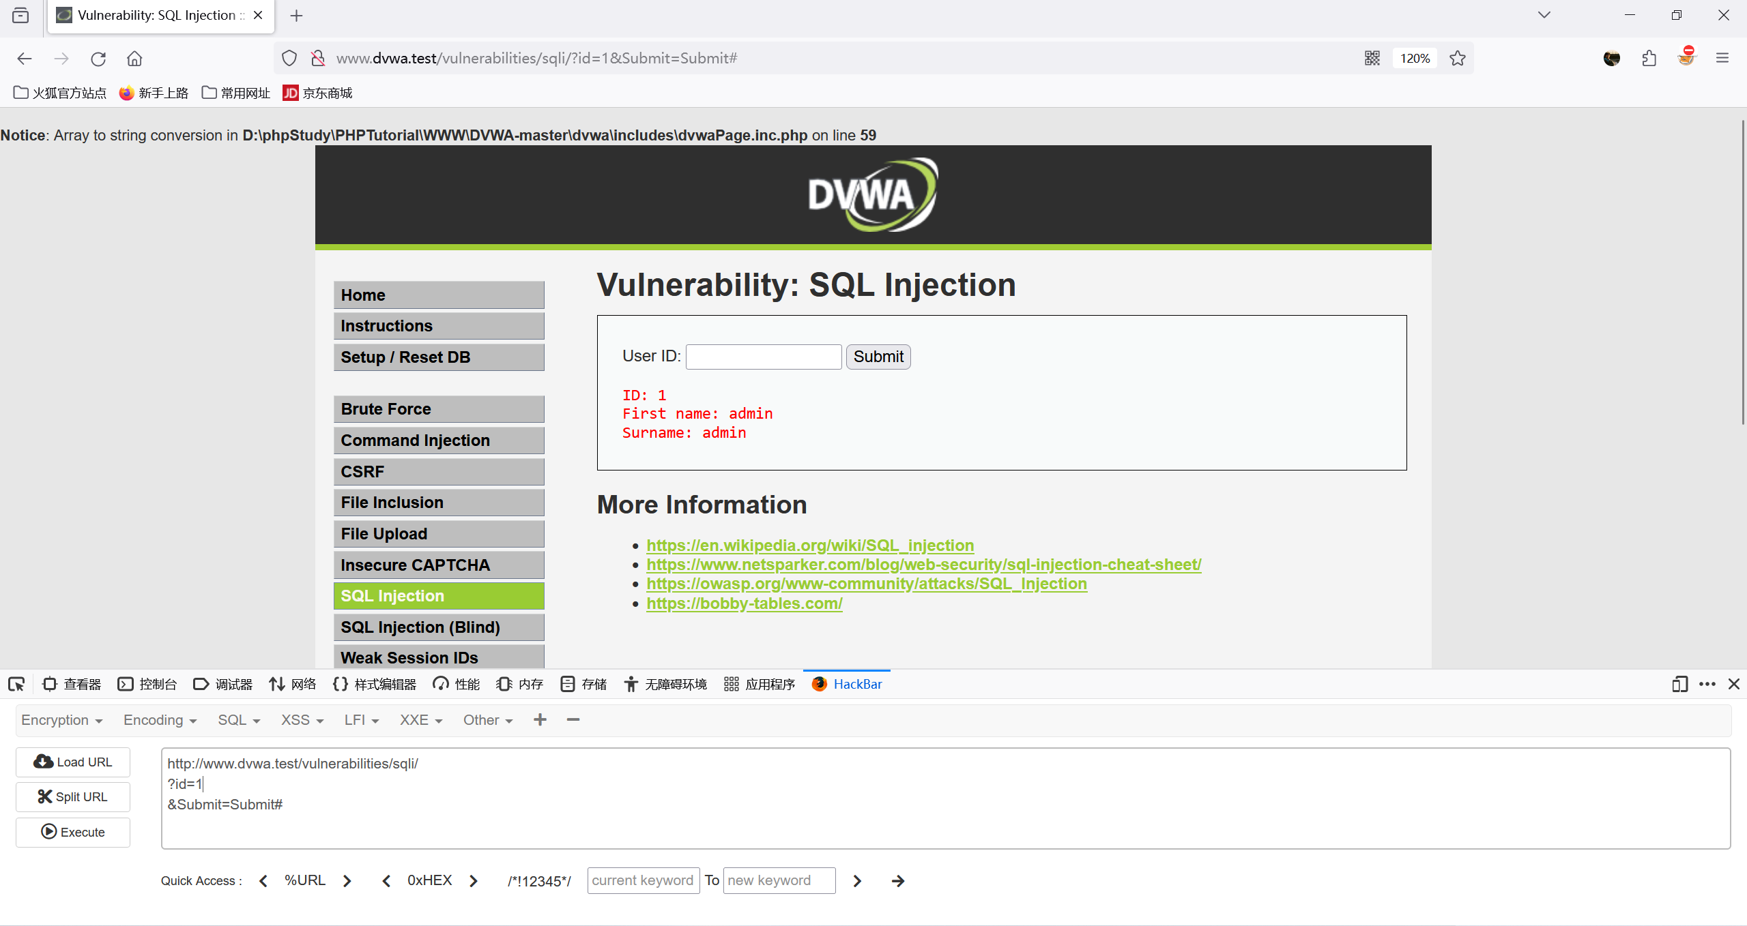Open the Brute Force menu item
This screenshot has height=926, width=1747.
[x=439, y=409]
